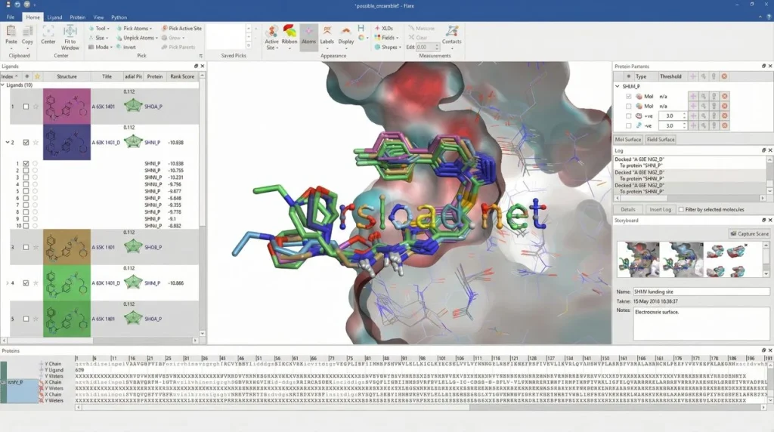Viewport: 774px width, 432px height.
Task: Click the purple structure swatch of ligand 1
Action: 66,106
